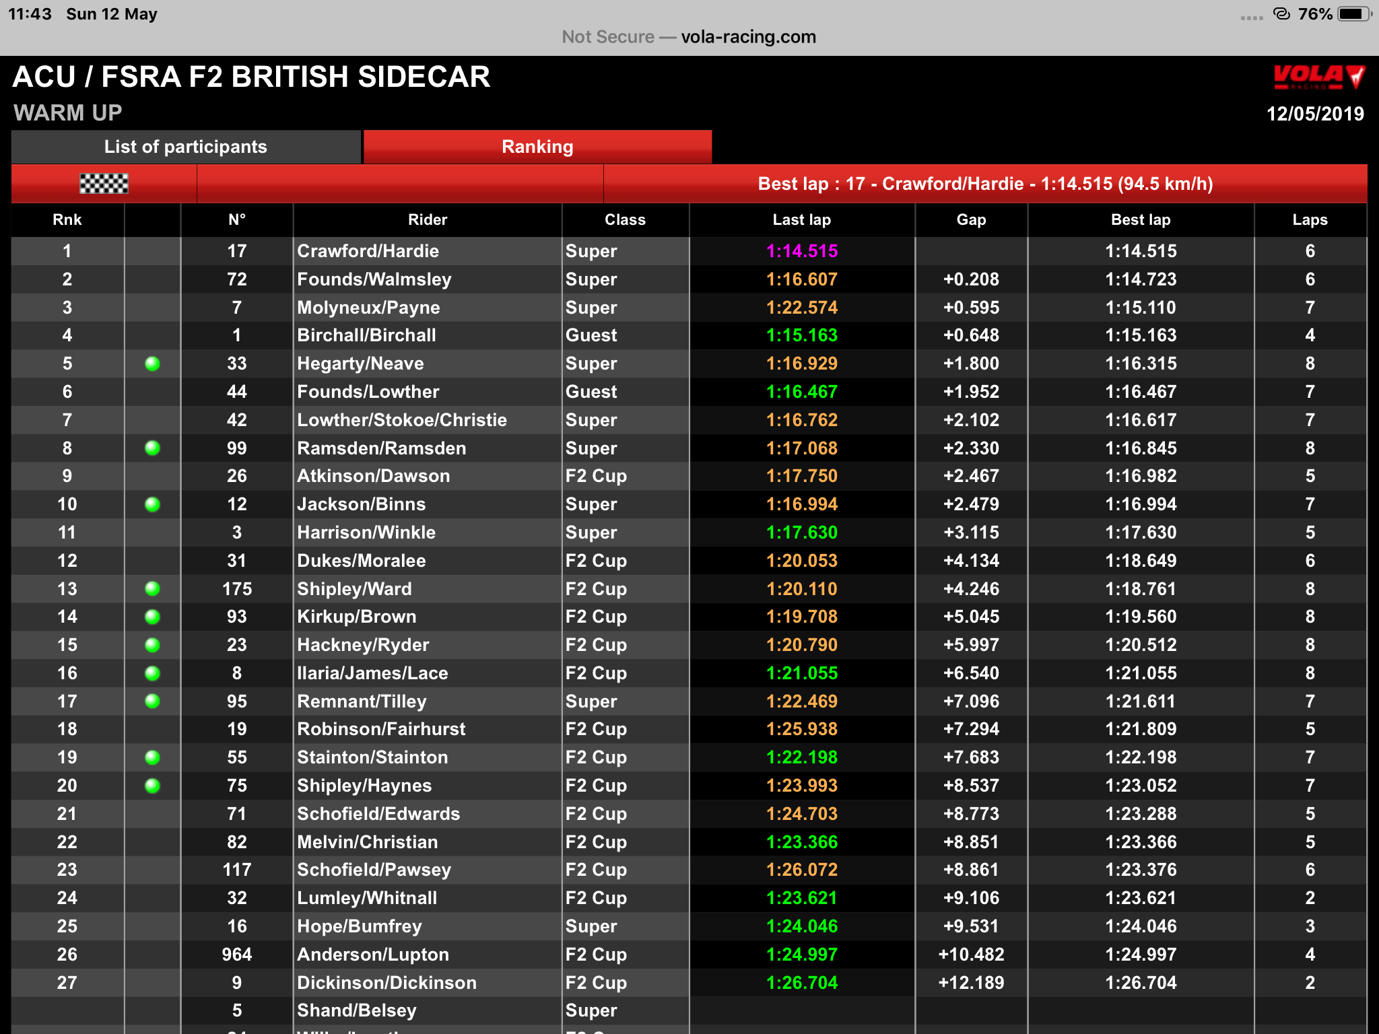Click the Rnk column header
The image size is (1379, 1034).
coord(67,220)
